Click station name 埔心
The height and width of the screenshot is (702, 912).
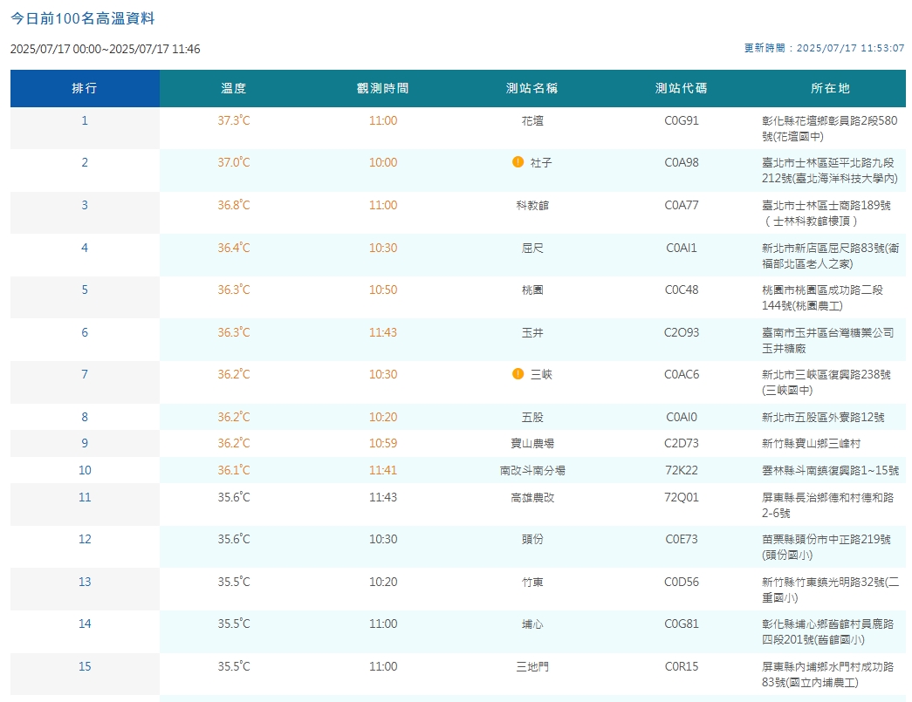coord(532,624)
